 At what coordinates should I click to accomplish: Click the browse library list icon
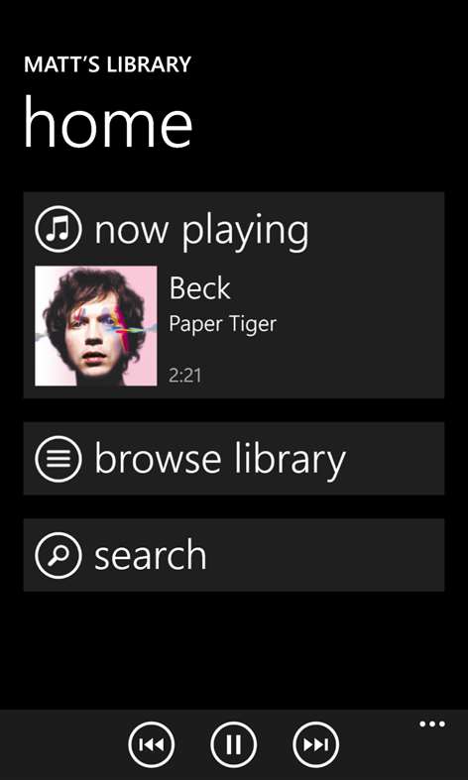[58, 459]
